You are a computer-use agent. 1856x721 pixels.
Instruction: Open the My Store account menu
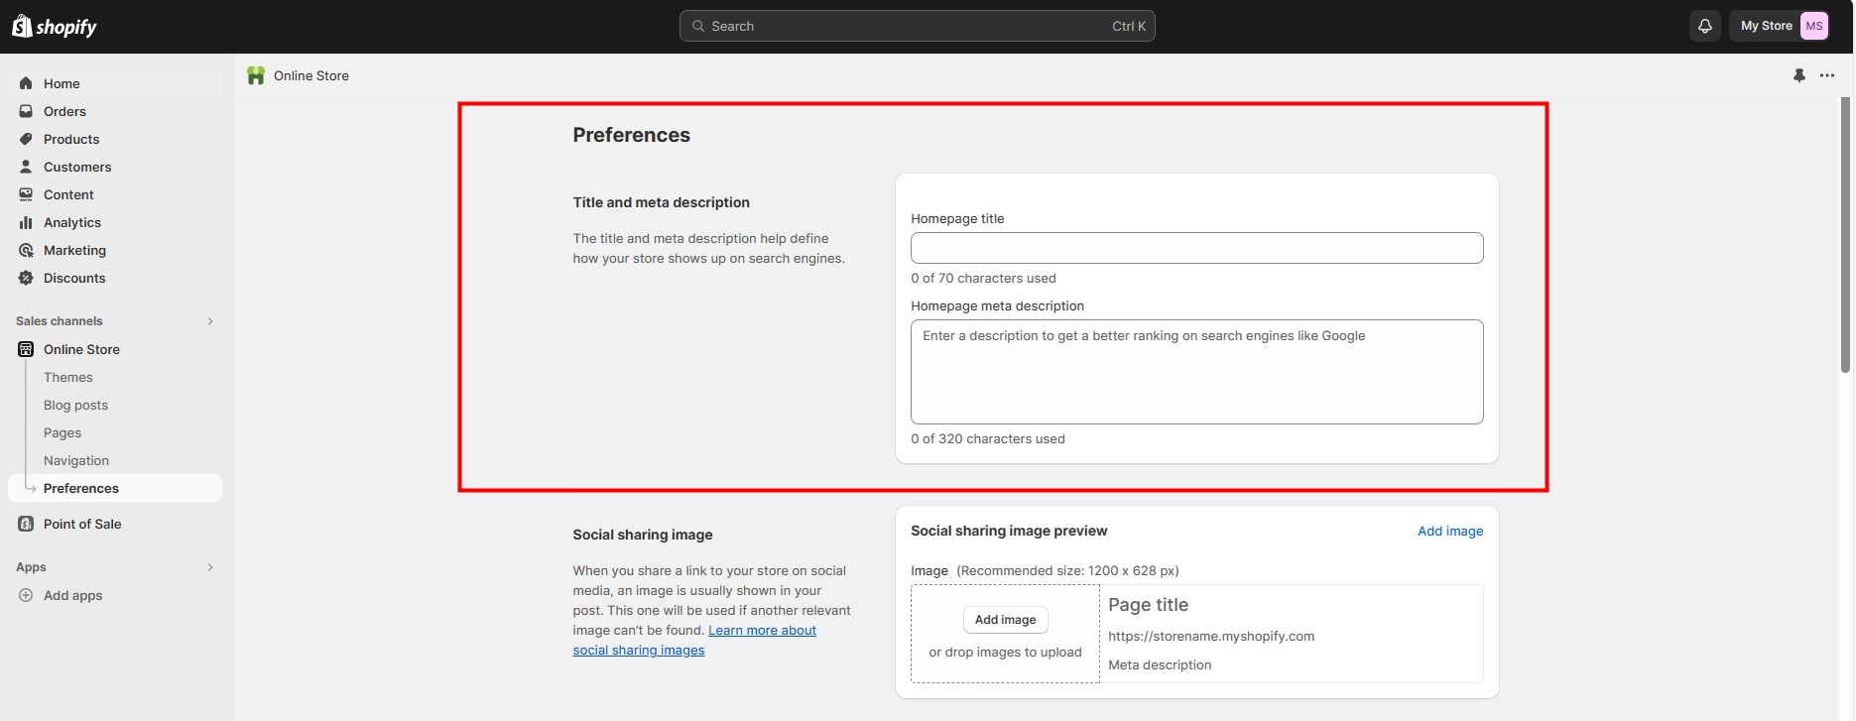click(1784, 26)
